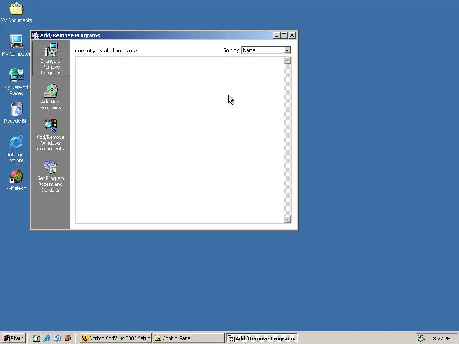Click the 8:22 PM taskbar clock
Image resolution: width=459 pixels, height=344 pixels.
tap(442, 339)
